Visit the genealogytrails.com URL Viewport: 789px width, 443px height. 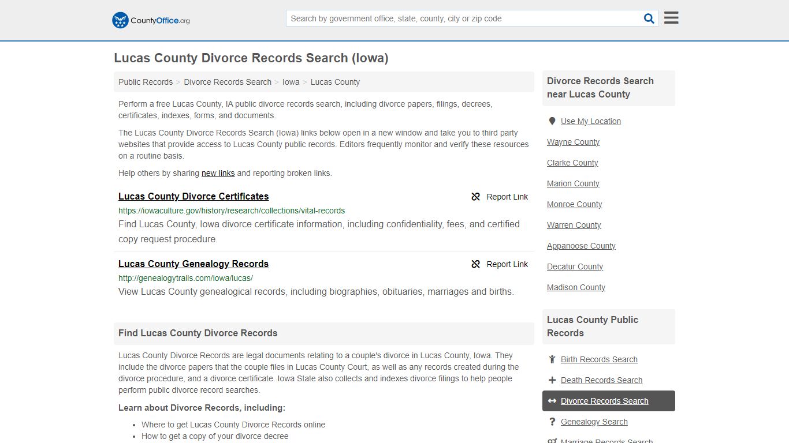185,278
